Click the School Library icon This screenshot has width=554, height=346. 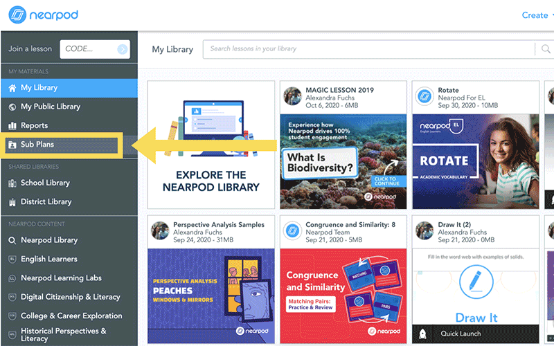point(12,183)
